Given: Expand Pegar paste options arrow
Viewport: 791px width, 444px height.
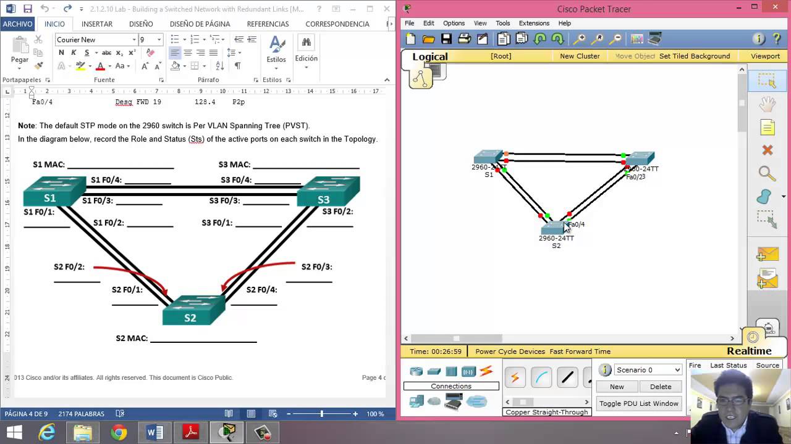Looking at the screenshot, I should (x=20, y=68).
